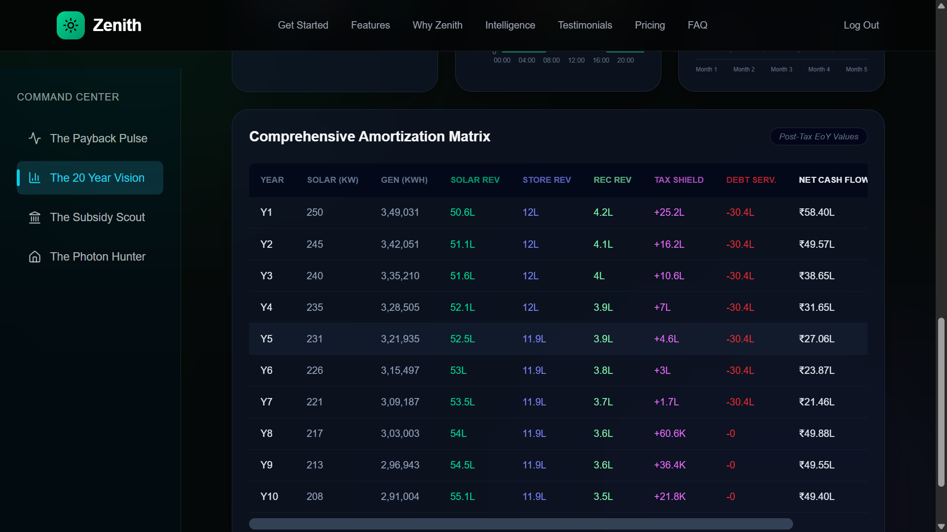Viewport: 947px width, 532px height.
Task: Click the 20 Year Vision chart icon
Action: click(x=35, y=178)
